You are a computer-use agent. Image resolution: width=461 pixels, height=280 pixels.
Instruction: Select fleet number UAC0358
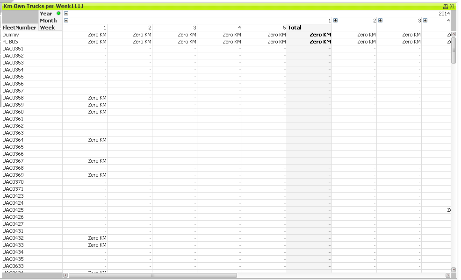[x=13, y=98]
